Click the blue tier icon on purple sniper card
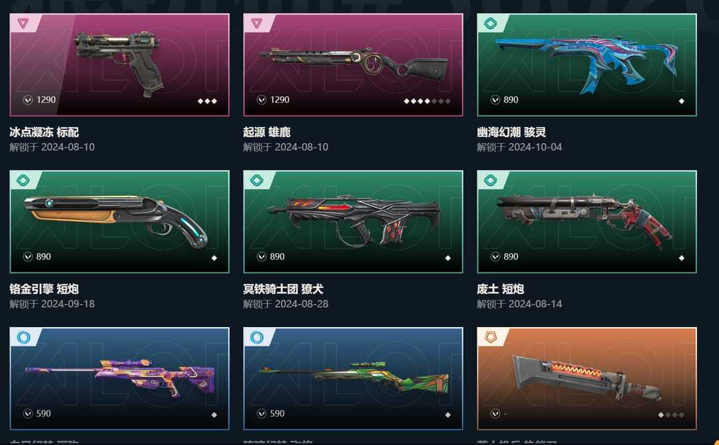719x445 pixels. (23, 337)
